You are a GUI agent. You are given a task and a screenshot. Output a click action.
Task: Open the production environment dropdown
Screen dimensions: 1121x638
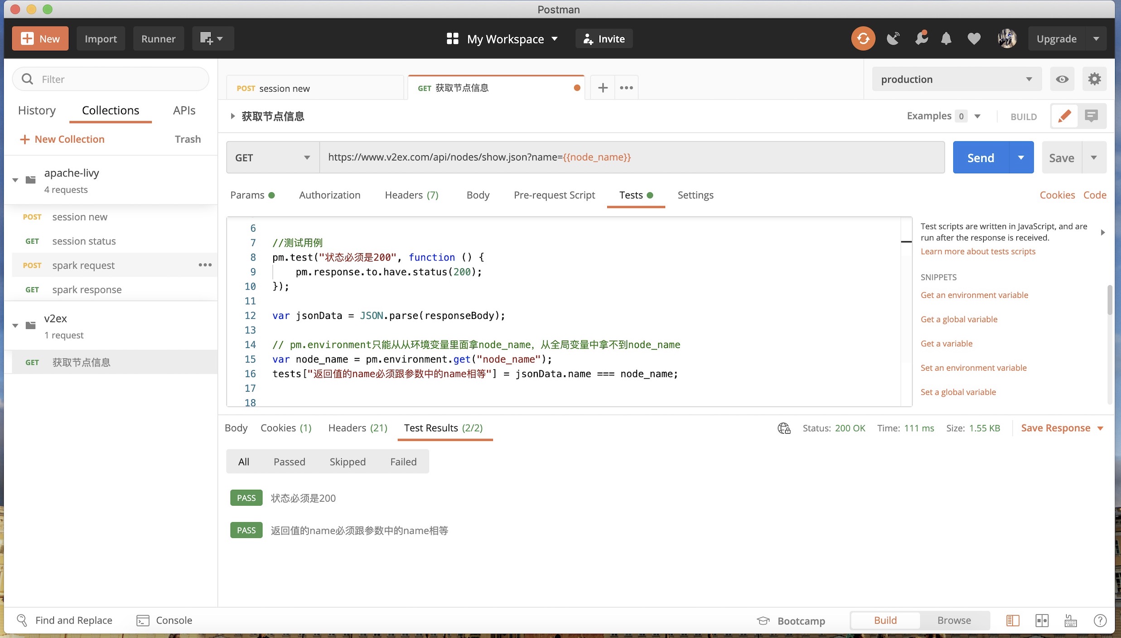point(957,79)
